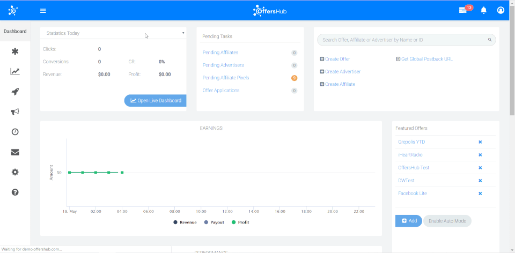Click Get Global Postback URL link
The image size is (515, 253).
click(424, 59)
